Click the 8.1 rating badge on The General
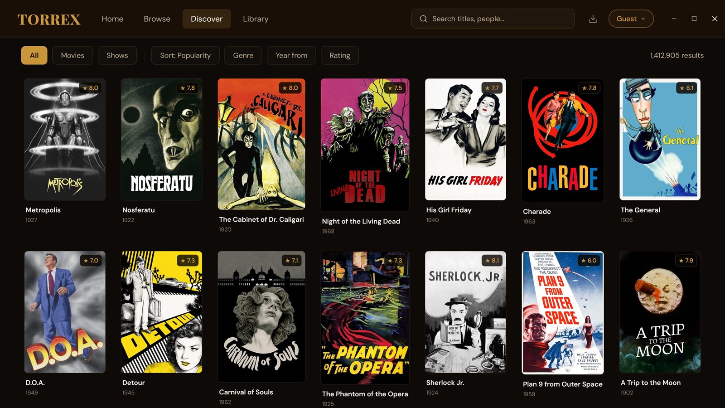Screen dimensions: 725x408 [686, 88]
